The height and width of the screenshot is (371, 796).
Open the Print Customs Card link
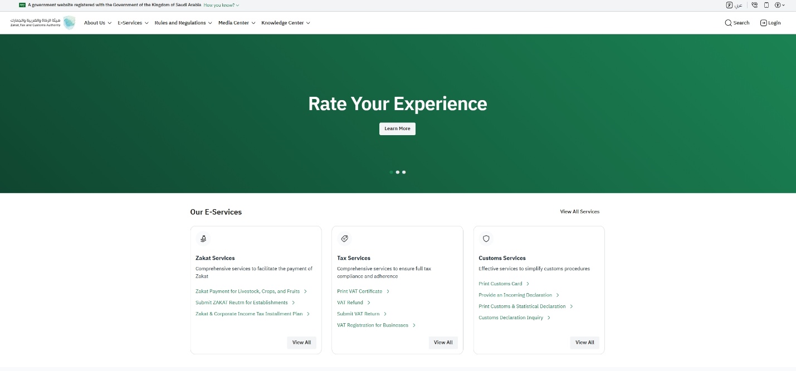tap(504, 284)
